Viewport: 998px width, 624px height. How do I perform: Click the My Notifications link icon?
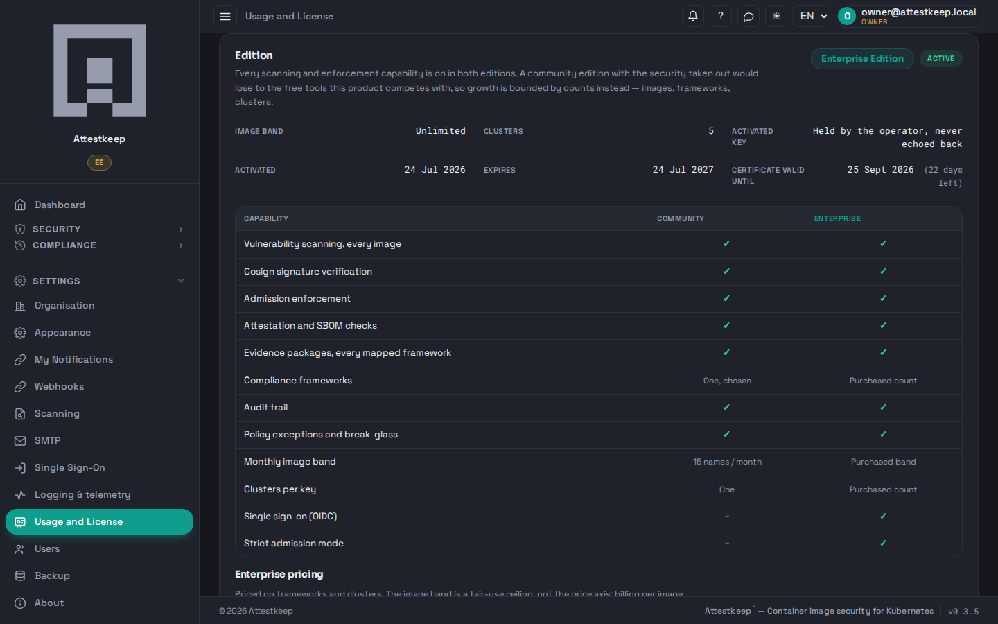[20, 360]
